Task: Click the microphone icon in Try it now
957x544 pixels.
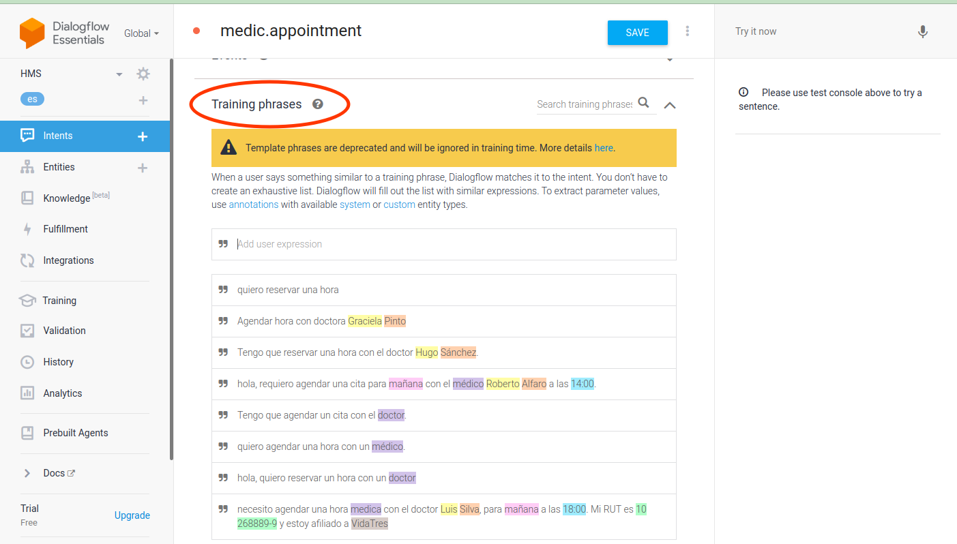Action: point(922,31)
